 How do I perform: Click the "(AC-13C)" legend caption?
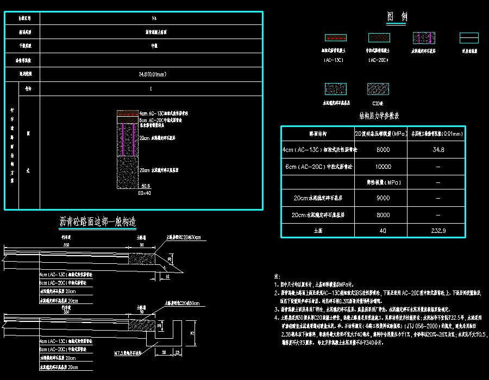(x=334, y=60)
